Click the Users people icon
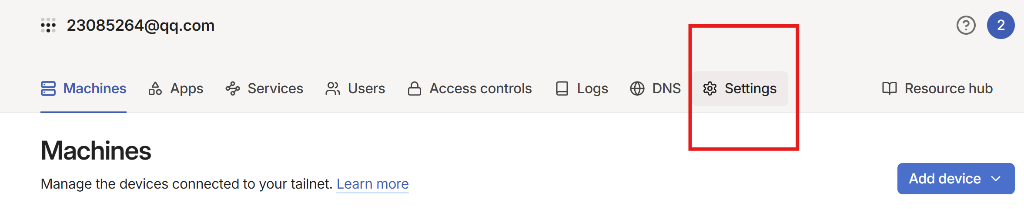Screen dimensions: 1024x209 (333, 88)
